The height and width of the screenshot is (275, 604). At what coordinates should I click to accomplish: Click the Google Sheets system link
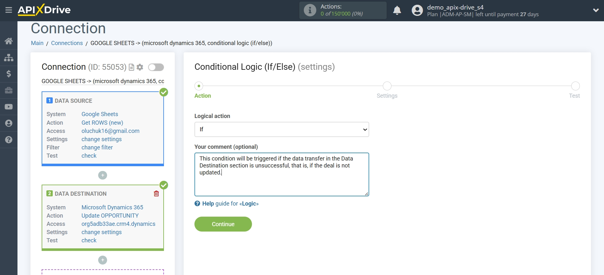(100, 114)
